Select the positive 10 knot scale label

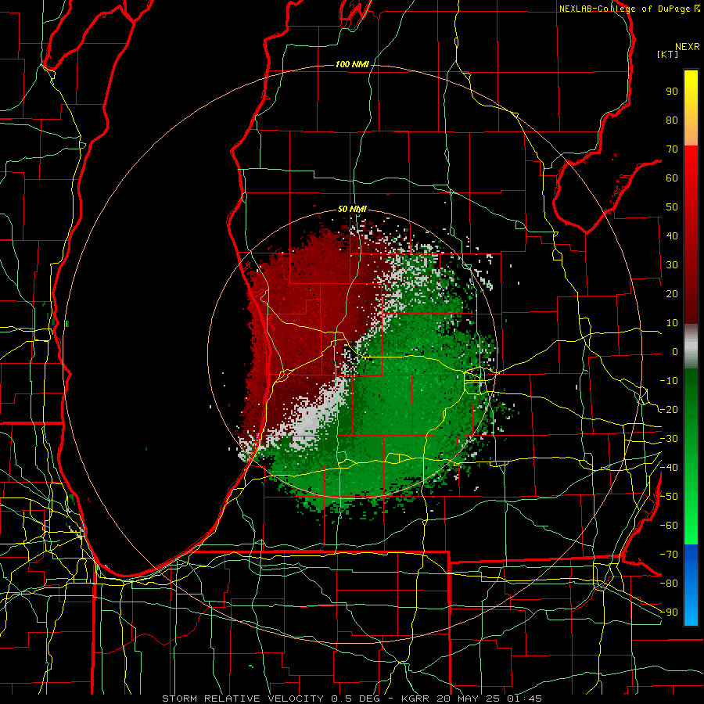[x=672, y=323]
